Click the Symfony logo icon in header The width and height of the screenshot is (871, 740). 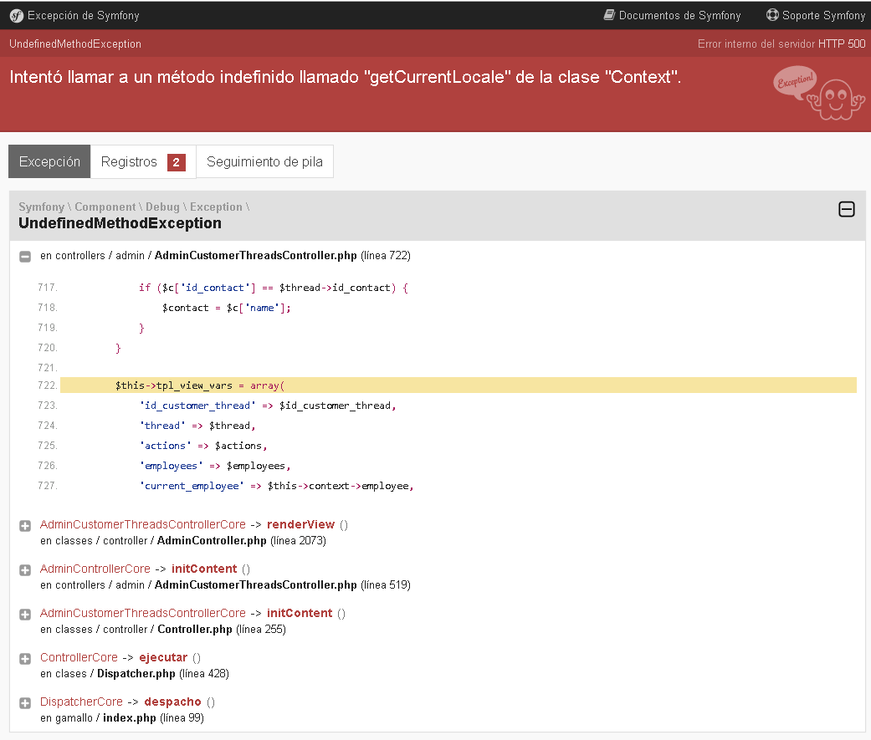pyautogui.click(x=17, y=16)
